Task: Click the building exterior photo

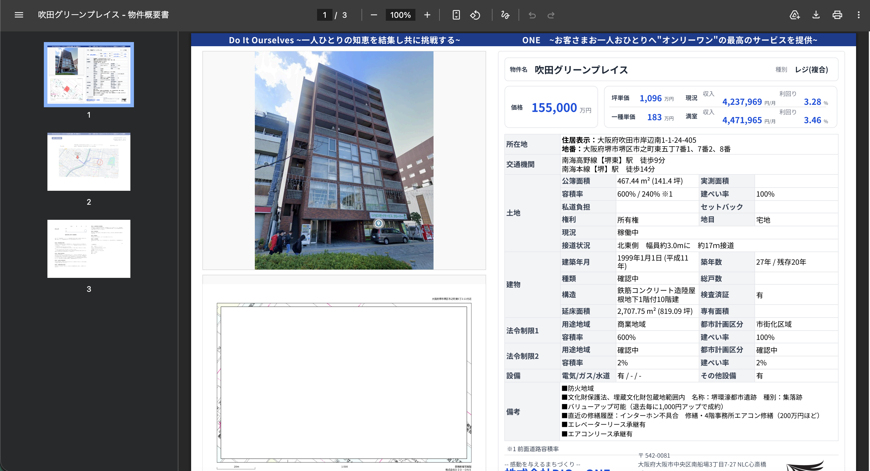Action: click(x=344, y=160)
